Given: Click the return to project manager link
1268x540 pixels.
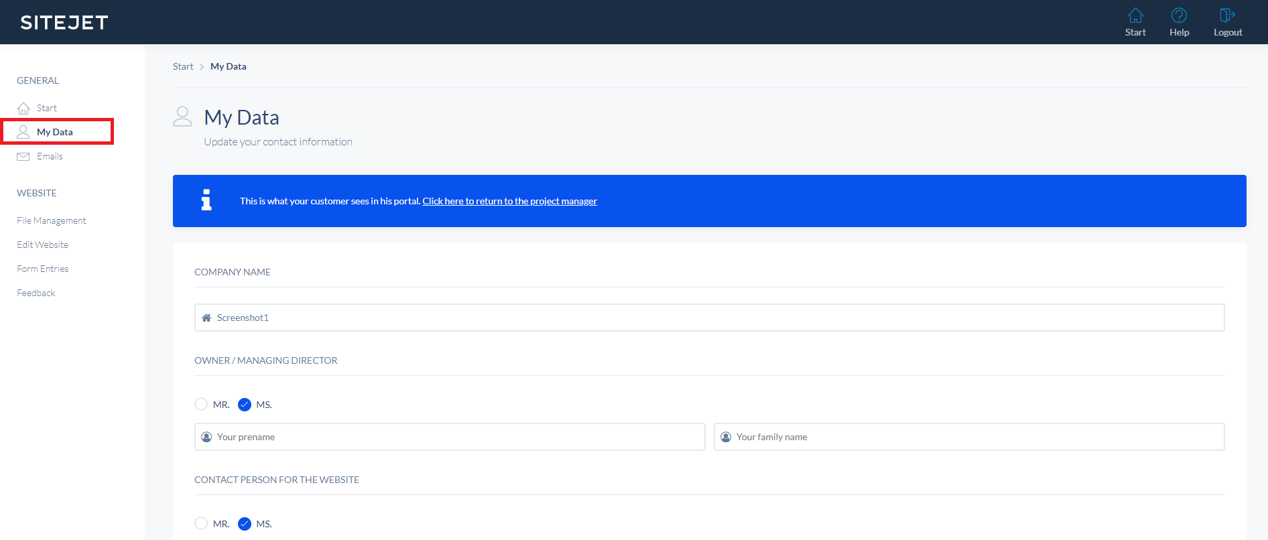Looking at the screenshot, I should pos(509,201).
